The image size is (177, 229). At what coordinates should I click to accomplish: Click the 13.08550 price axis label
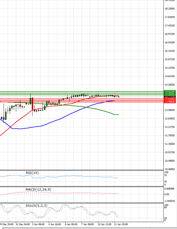[170, 110]
